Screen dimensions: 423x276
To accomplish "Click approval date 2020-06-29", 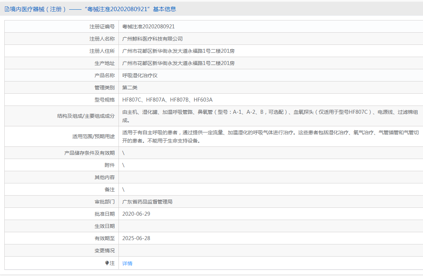I will [x=136, y=214].
